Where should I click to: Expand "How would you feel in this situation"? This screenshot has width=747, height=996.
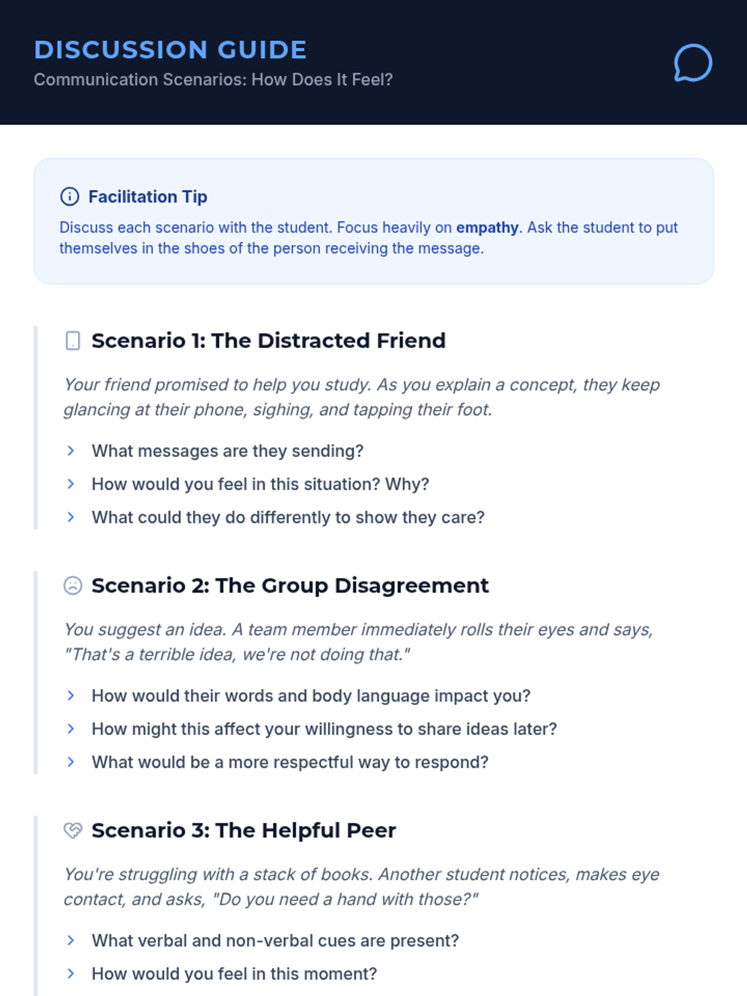coord(71,484)
